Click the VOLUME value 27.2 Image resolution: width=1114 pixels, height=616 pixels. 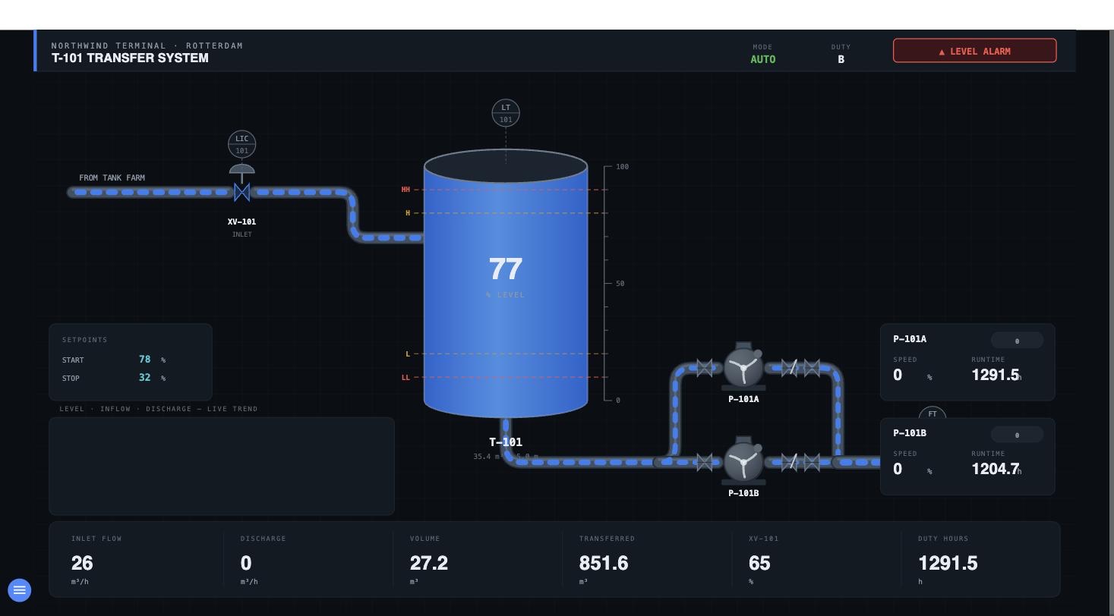[429, 564]
